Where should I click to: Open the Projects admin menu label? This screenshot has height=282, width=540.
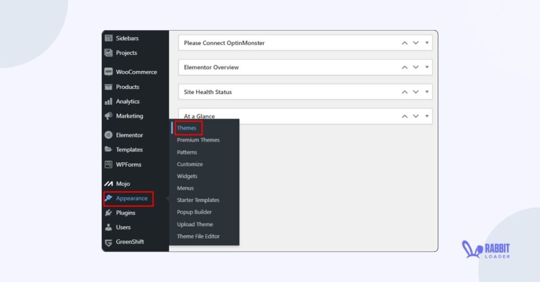pyautogui.click(x=127, y=53)
